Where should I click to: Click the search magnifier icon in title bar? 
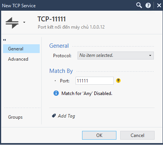pyautogui.click(x=139, y=5)
